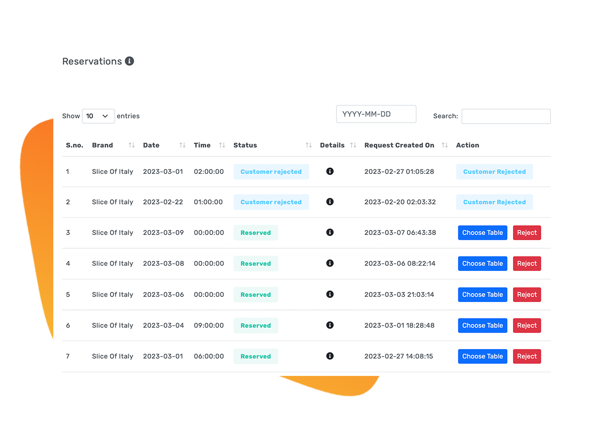This screenshot has height=424, width=613.
Task: Open details info icon for reservation 7
Action: point(330,356)
